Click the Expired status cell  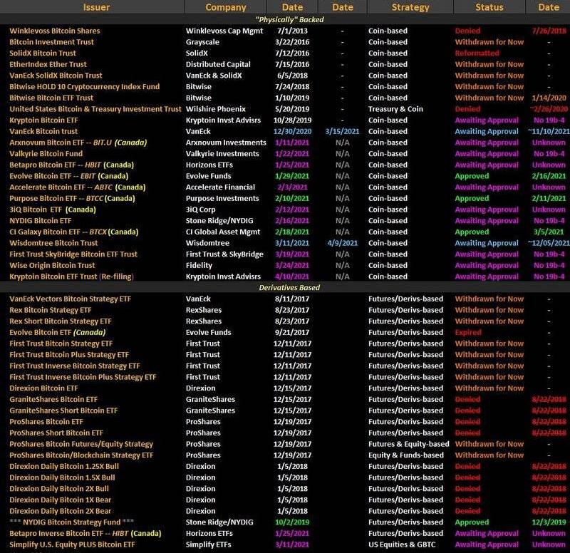point(469,333)
